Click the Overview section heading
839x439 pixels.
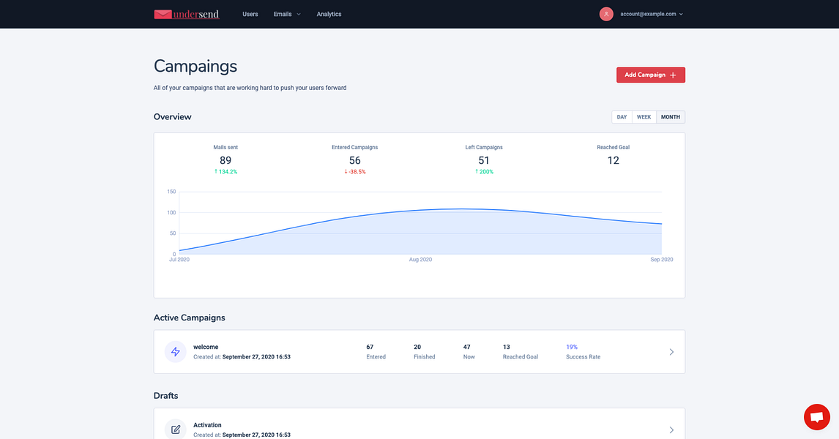pos(172,116)
